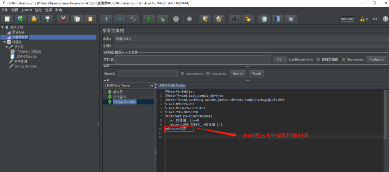Open the 编辑 menu

point(14,10)
